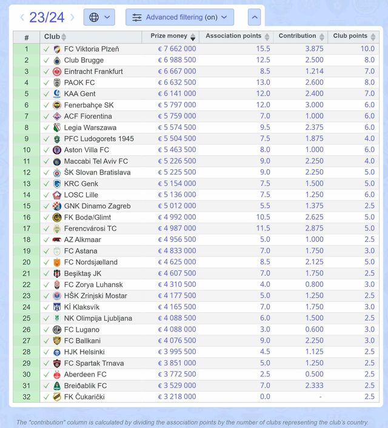The image size is (388, 428).
Task: Click Beşiktaş JK crest icon
Action: point(57,273)
